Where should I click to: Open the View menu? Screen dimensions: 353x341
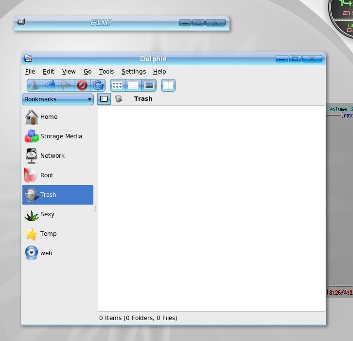point(69,72)
